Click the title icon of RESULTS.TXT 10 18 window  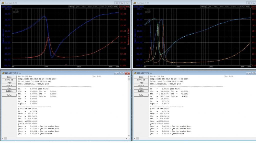[3, 73]
